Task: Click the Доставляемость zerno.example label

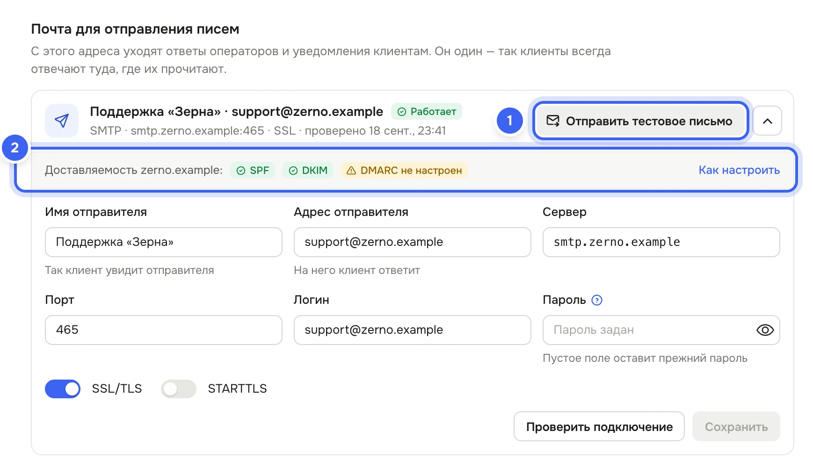Action: point(134,170)
